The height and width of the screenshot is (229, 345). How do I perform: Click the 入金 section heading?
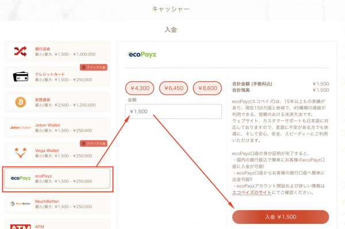171,30
